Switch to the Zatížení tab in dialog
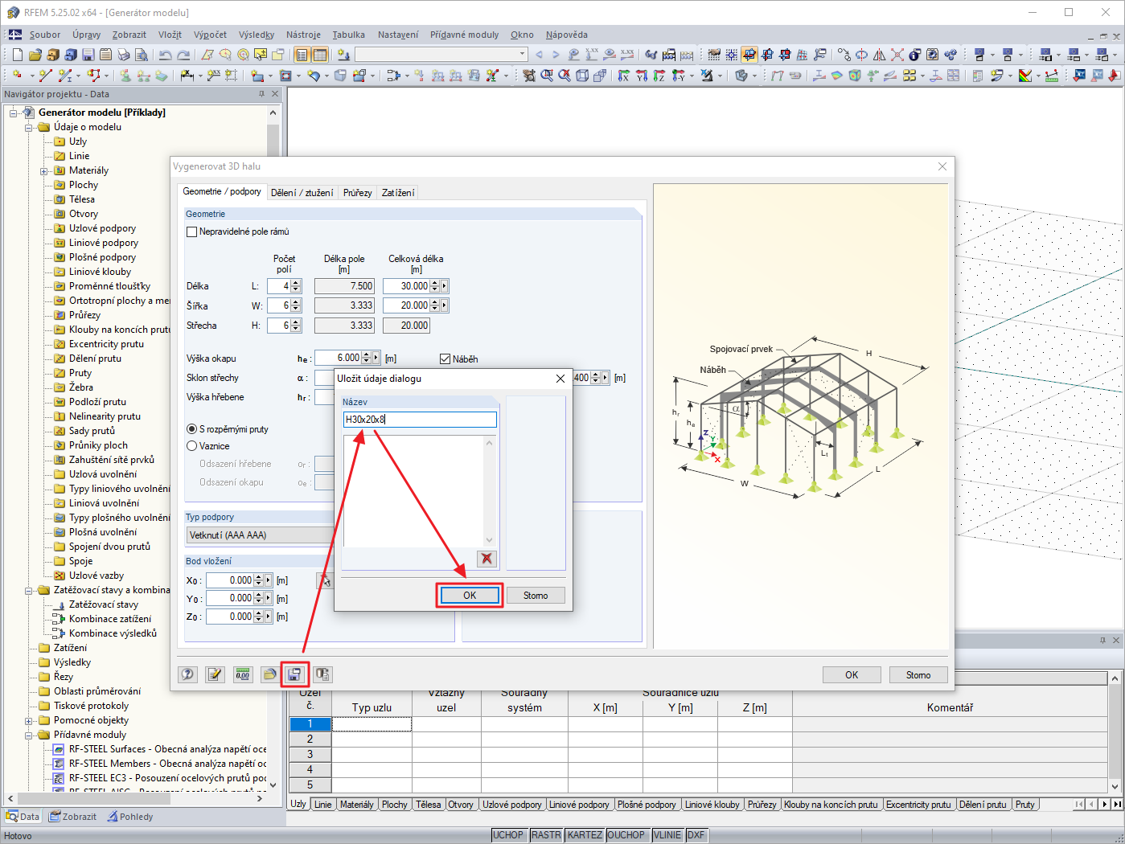Screen dimensions: 1125x844 pos(398,193)
